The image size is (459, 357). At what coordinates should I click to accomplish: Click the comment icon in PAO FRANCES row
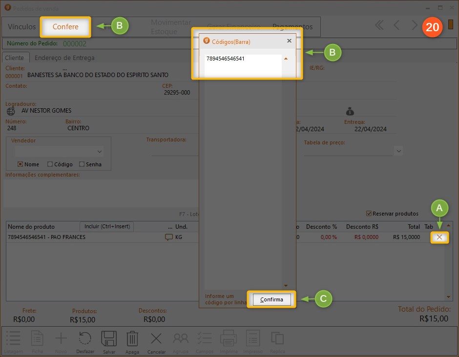click(169, 238)
